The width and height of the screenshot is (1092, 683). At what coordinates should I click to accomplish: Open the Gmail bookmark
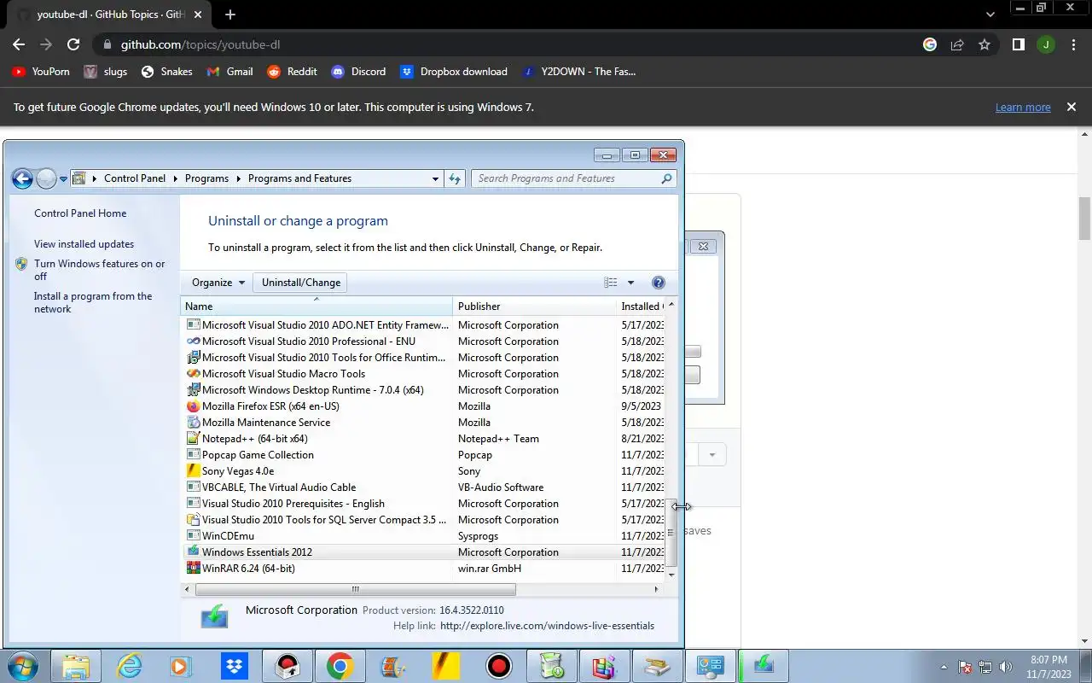pyautogui.click(x=230, y=72)
